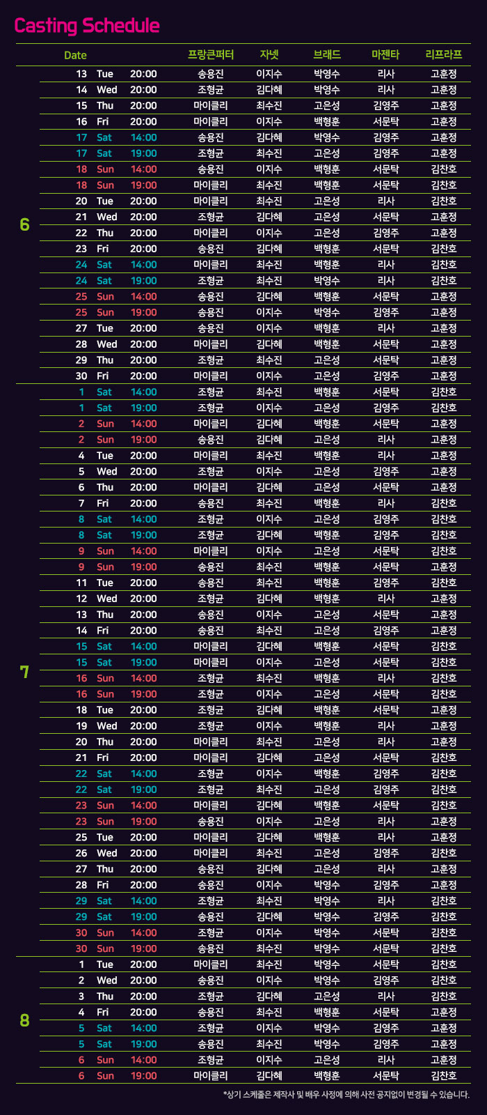Viewport: 487px width, 1115px height.
Task: Select 14:00 time on June 17 Sat
Action: tap(143, 137)
